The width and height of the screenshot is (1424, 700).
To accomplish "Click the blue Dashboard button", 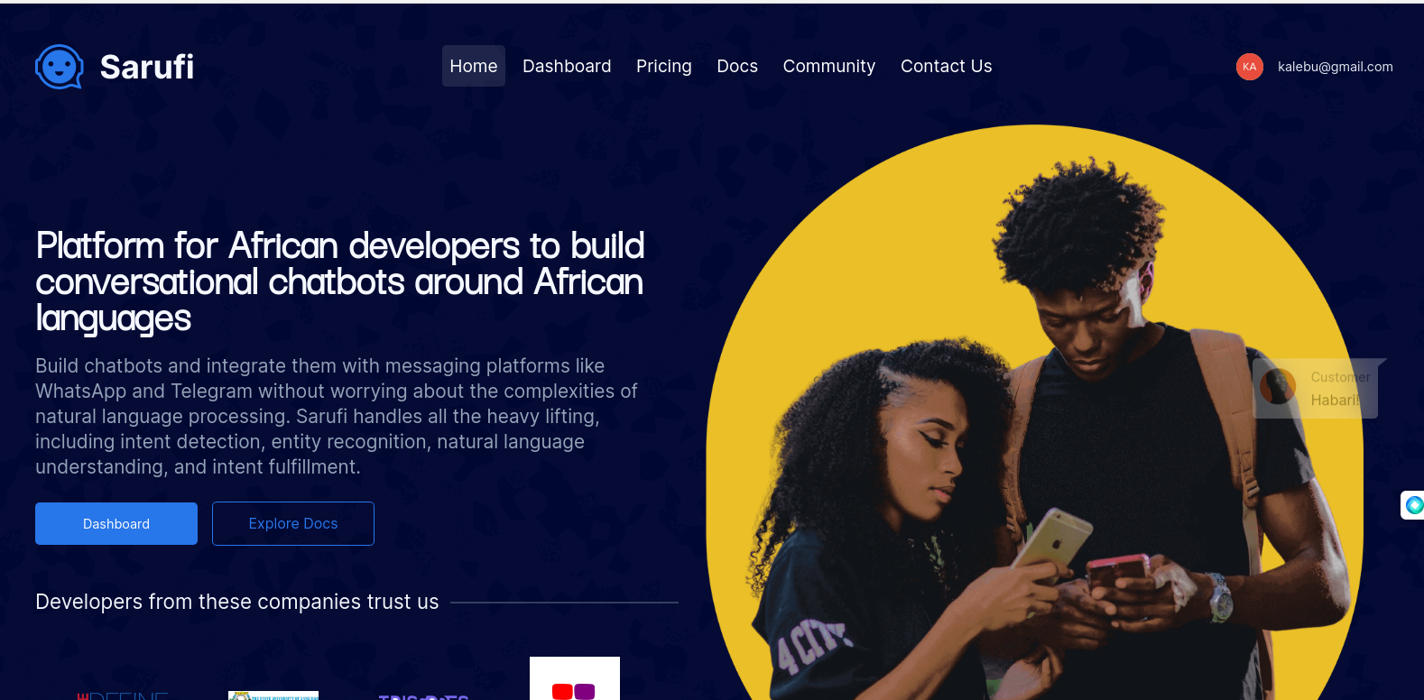I will click(116, 524).
